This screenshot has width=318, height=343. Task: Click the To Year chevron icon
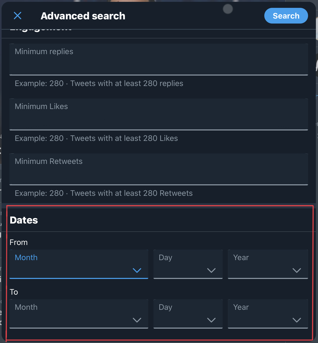coord(297,320)
